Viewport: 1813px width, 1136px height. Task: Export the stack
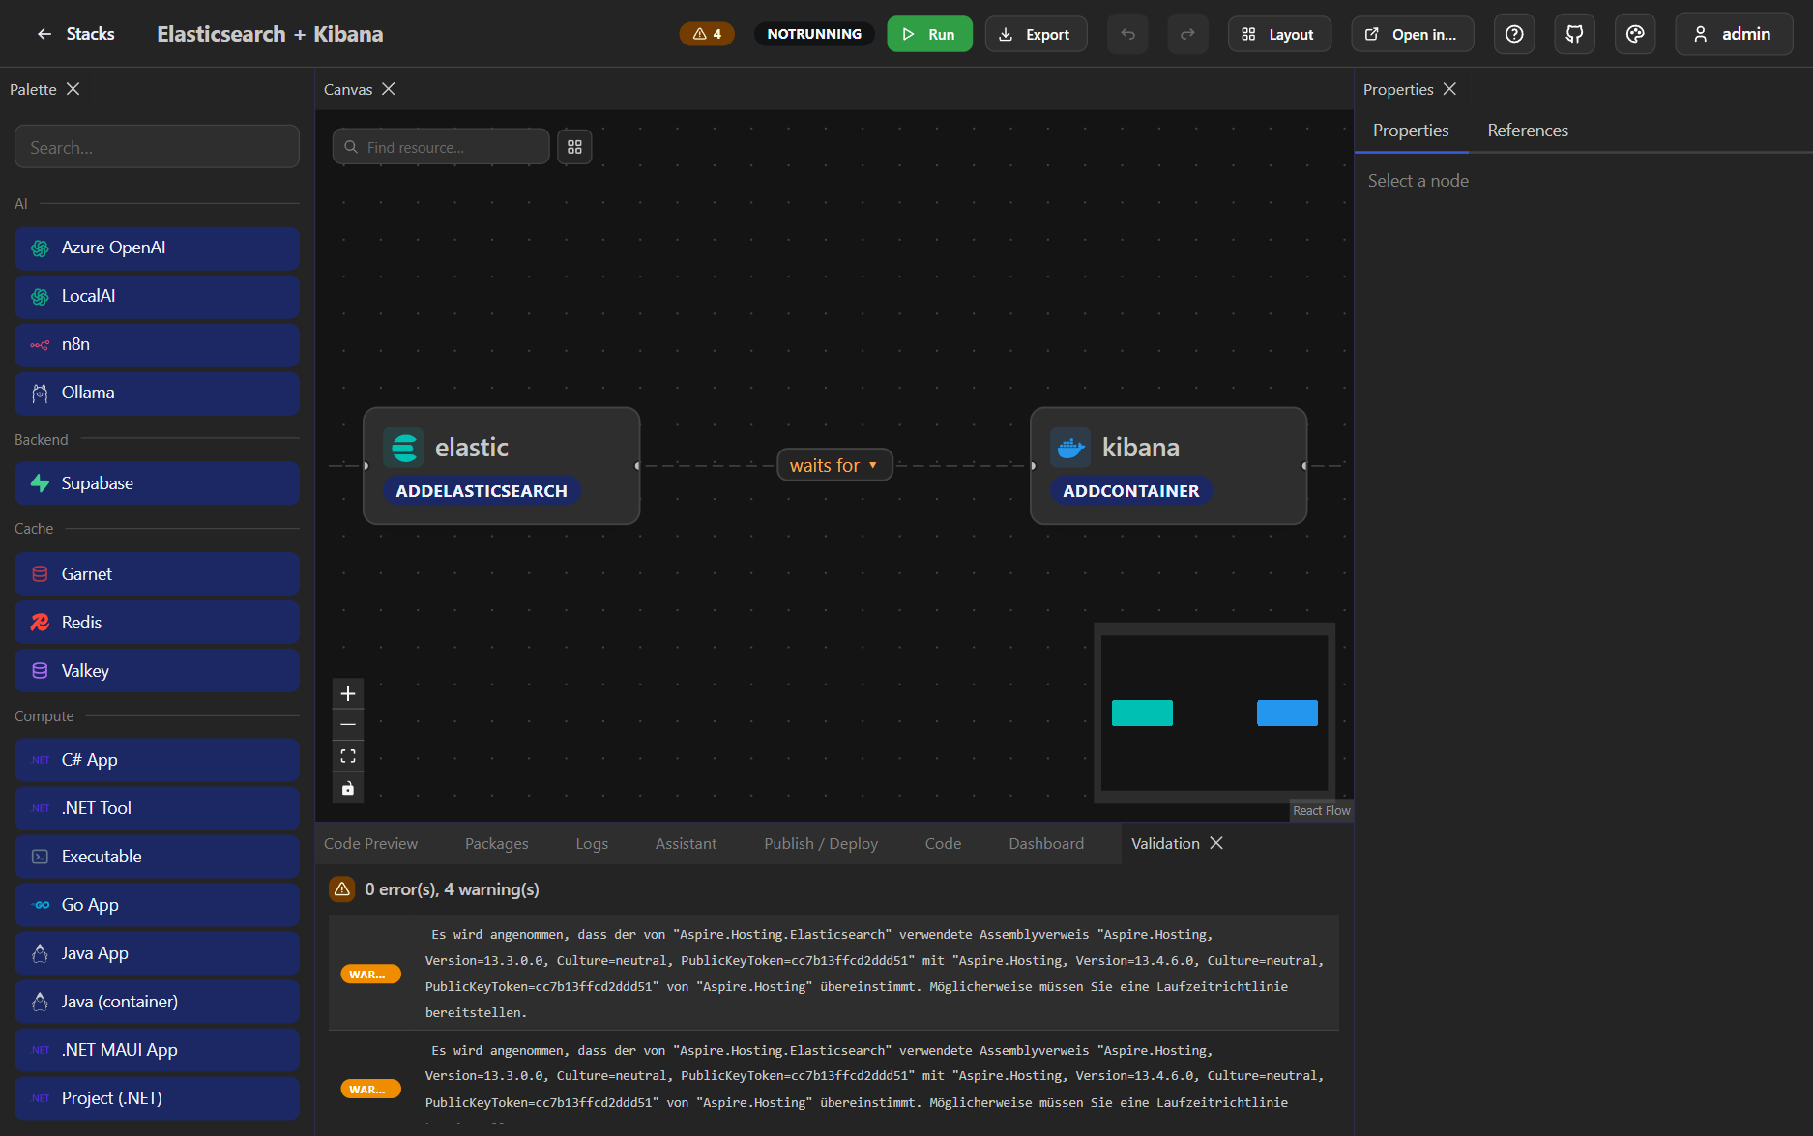[1036, 34]
